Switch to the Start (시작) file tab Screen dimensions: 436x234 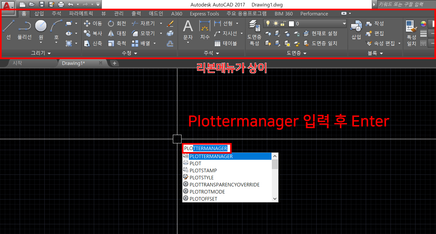tap(17, 63)
